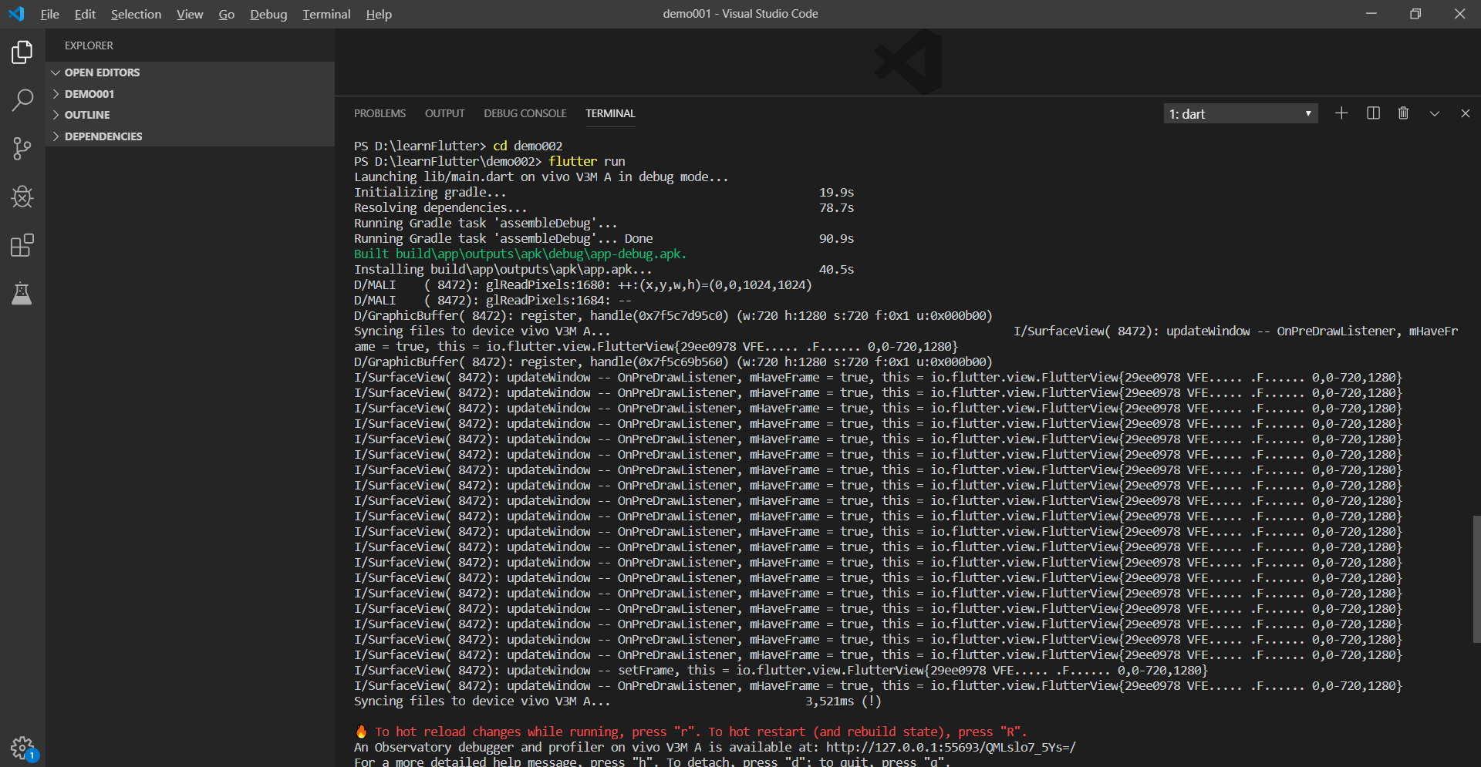
Task: Open the Source Control view
Action: [x=22, y=148]
